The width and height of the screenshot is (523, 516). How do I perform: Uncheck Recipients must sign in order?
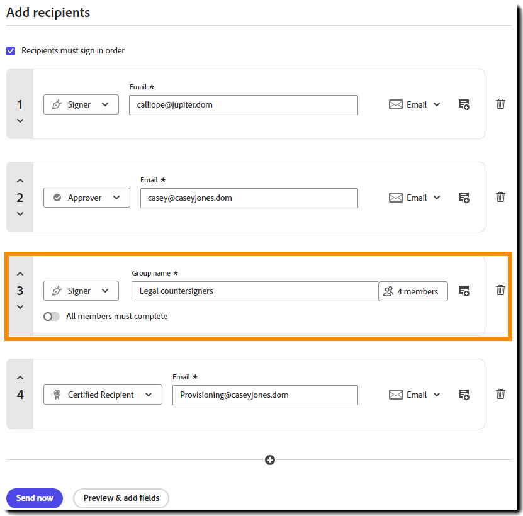[11, 51]
